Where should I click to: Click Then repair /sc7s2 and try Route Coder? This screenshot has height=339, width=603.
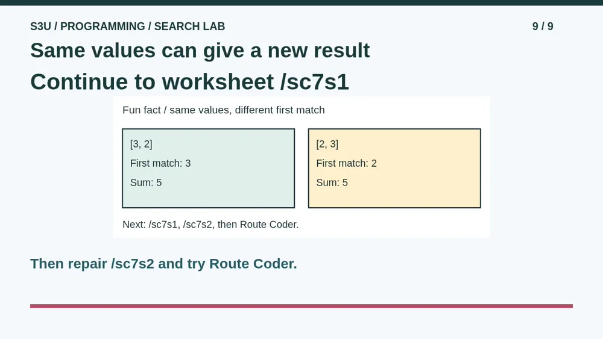pyautogui.click(x=163, y=264)
